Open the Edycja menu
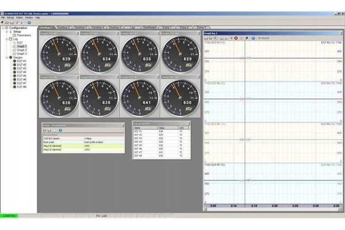 pyautogui.click(x=10, y=18)
